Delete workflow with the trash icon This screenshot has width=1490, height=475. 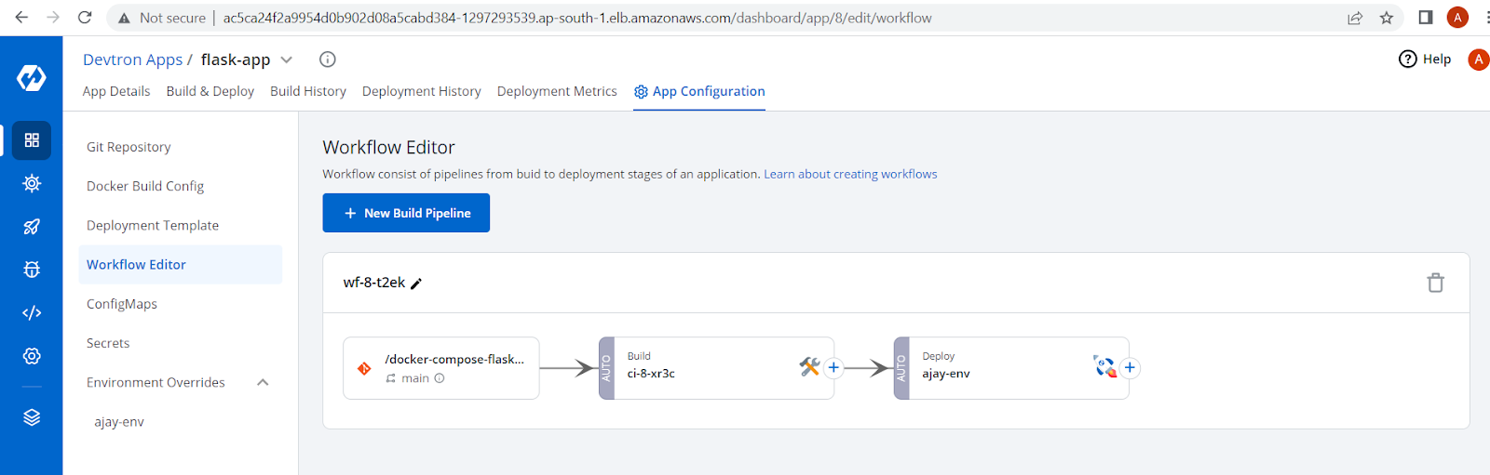pos(1435,283)
